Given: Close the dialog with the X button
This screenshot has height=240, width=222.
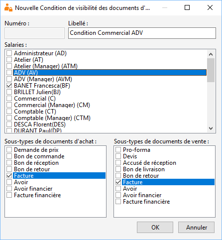Looking at the screenshot, I should point(210,7).
